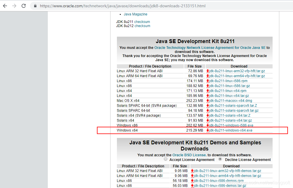Click download arrow icon for linux-i586-demos.rpm
The image size is (293, 188).
192,181
